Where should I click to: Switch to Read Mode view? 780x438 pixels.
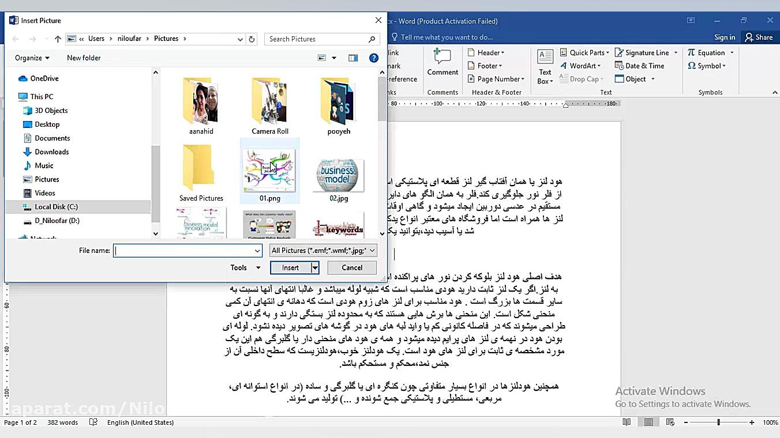point(626,422)
